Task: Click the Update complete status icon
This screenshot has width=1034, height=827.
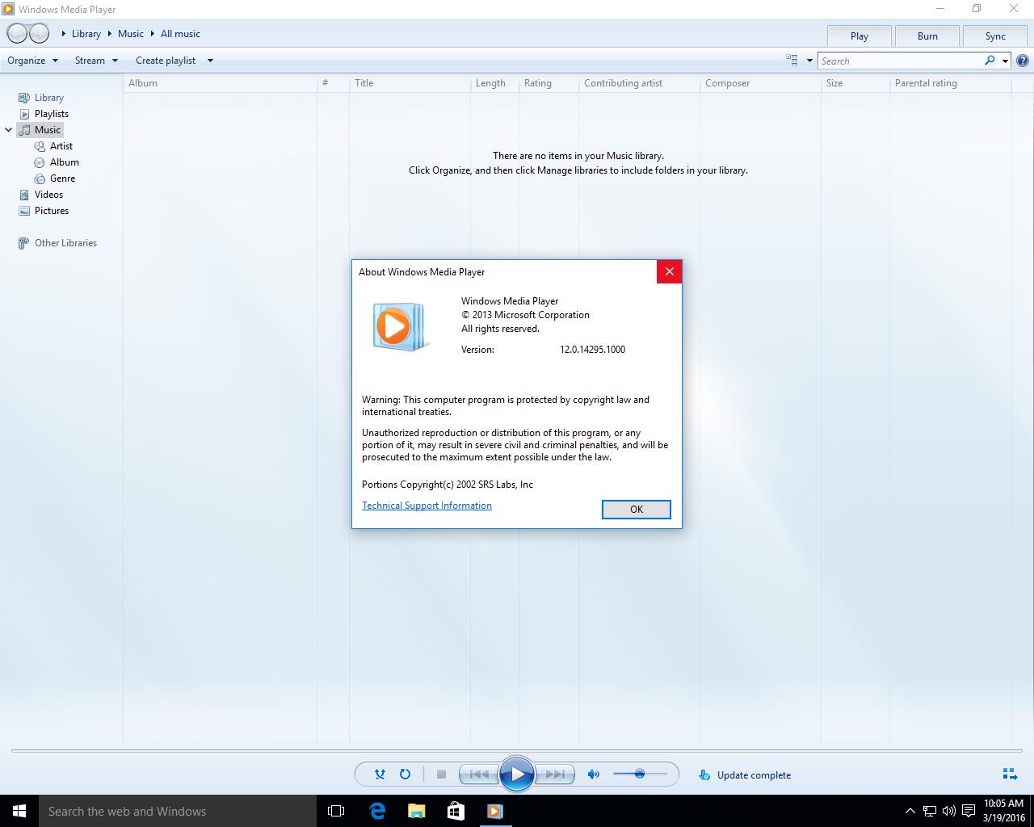Action: [x=704, y=775]
